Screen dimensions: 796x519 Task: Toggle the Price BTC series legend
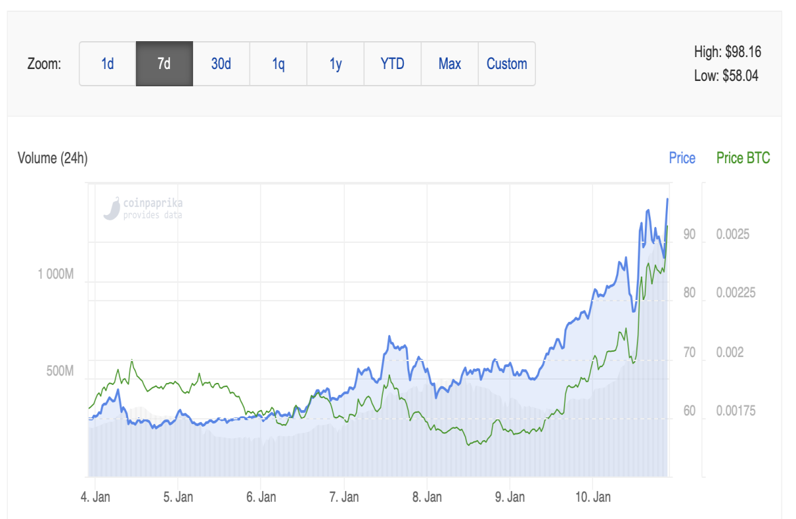[743, 158]
